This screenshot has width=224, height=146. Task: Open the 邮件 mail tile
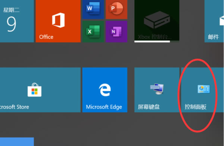(214, 21)
